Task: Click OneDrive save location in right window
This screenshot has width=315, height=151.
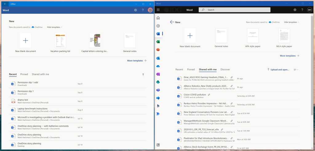Action: (274, 22)
